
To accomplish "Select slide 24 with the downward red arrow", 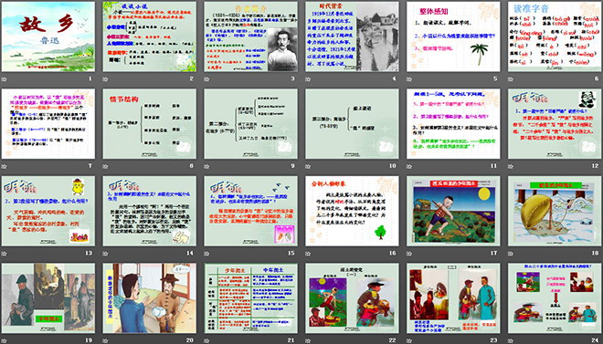I will tap(555, 298).
